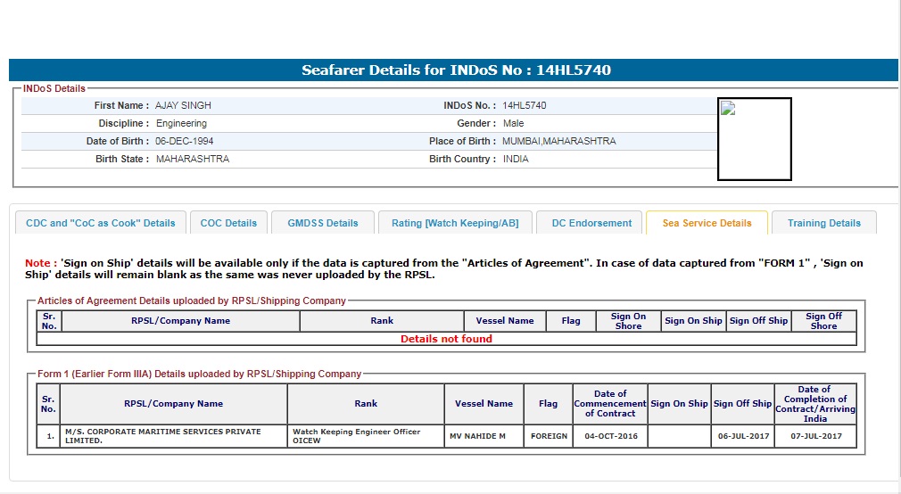View the Training Details tab
Screen dimensions: 901x494
823,223
